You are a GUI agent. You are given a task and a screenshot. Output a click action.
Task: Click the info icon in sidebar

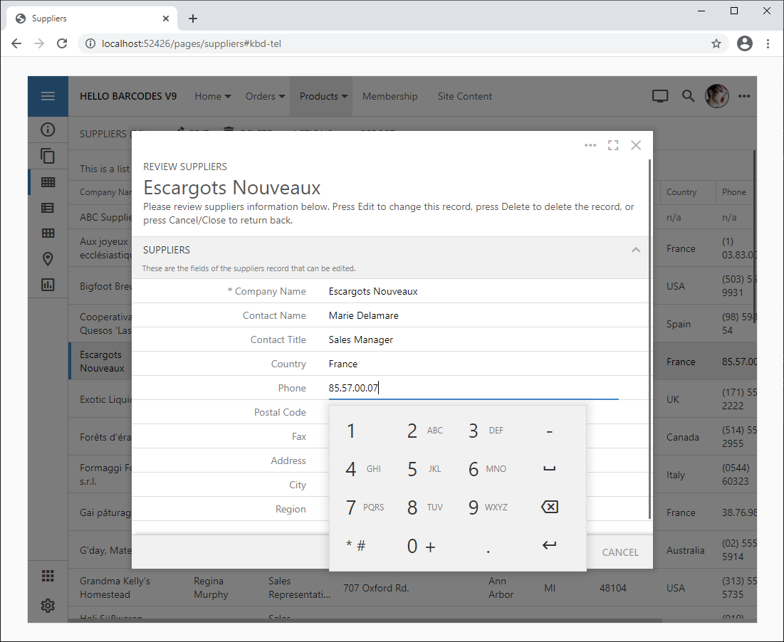[x=48, y=130]
